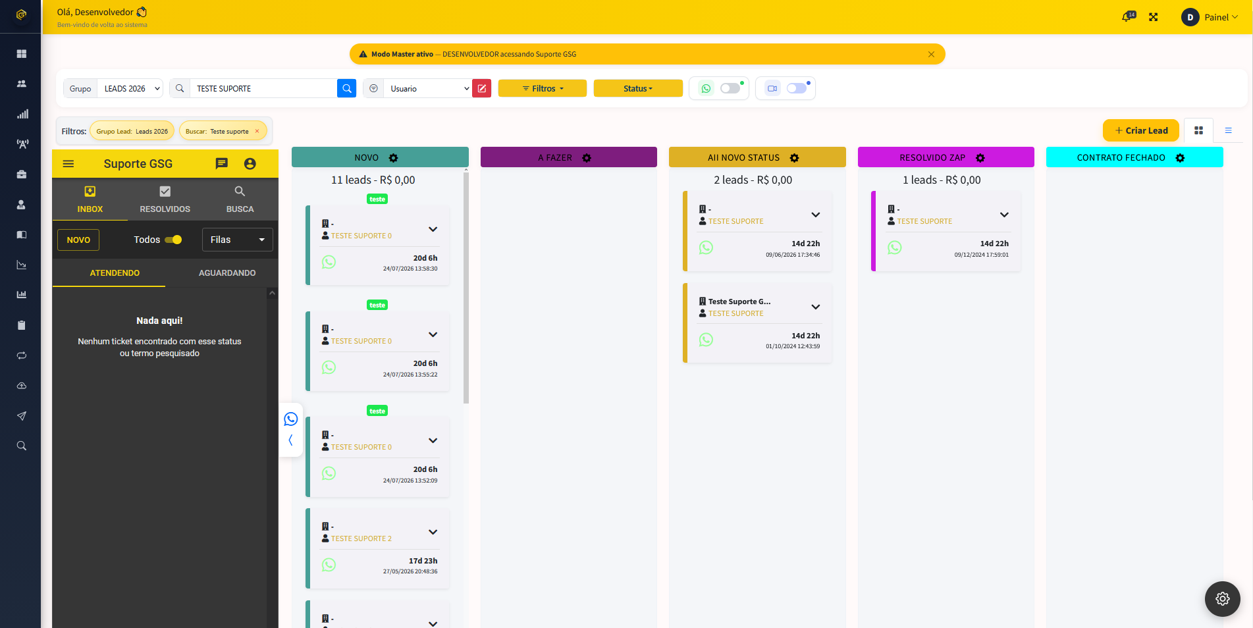Toggle the Todos switch
The width and height of the screenshot is (1253, 628).
[x=174, y=240]
